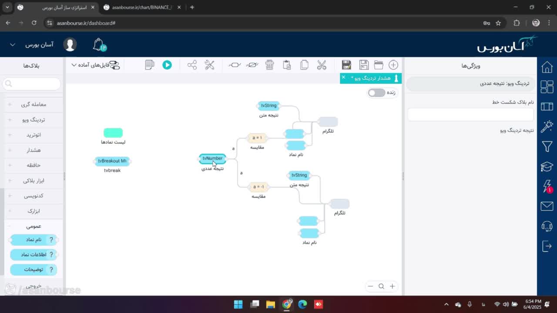This screenshot has width=557, height=313.
Task: Expand the ابزار بلاکی category
Action: [33, 180]
